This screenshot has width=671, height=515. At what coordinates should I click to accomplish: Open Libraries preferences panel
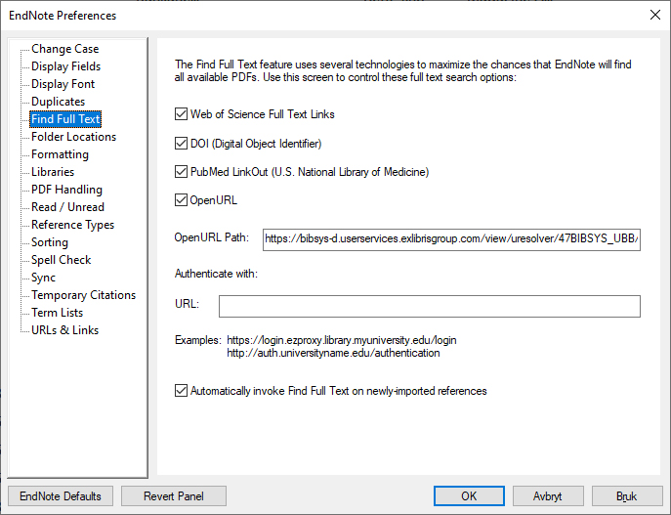(53, 172)
